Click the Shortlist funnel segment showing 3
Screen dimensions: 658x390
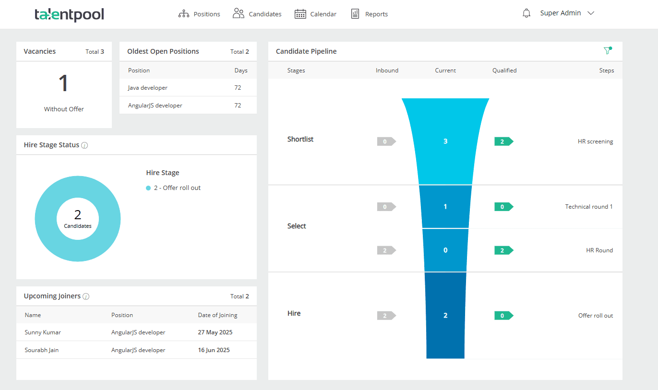(x=445, y=142)
